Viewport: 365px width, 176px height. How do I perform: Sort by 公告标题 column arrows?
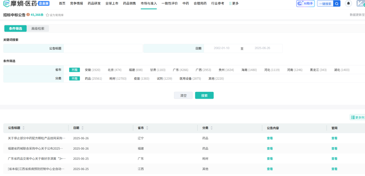click(x=24, y=128)
